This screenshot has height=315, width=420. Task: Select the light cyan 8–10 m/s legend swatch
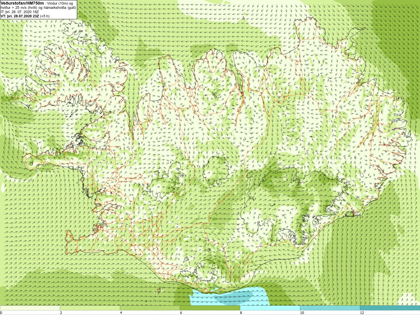[x=270, y=308]
